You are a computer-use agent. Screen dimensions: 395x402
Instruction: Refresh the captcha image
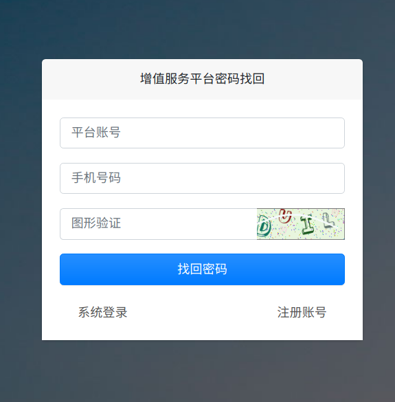pos(301,224)
